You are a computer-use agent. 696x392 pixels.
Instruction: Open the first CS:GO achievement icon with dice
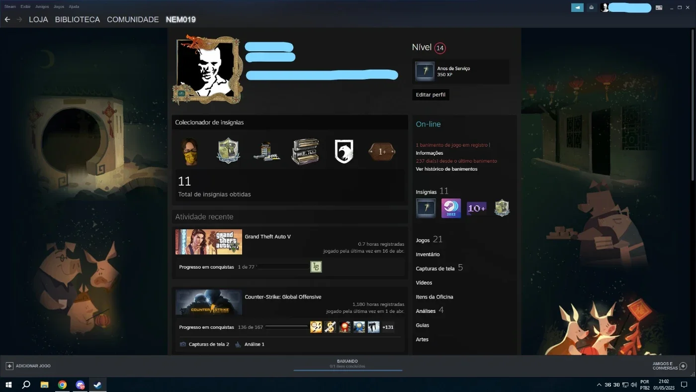316,327
